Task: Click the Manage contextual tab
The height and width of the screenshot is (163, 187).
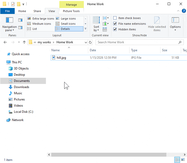Action: (71, 5)
